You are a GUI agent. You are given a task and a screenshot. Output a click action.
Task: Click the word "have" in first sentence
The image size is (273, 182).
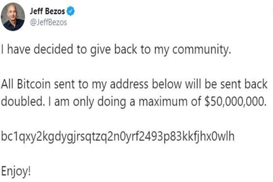coord(19,50)
